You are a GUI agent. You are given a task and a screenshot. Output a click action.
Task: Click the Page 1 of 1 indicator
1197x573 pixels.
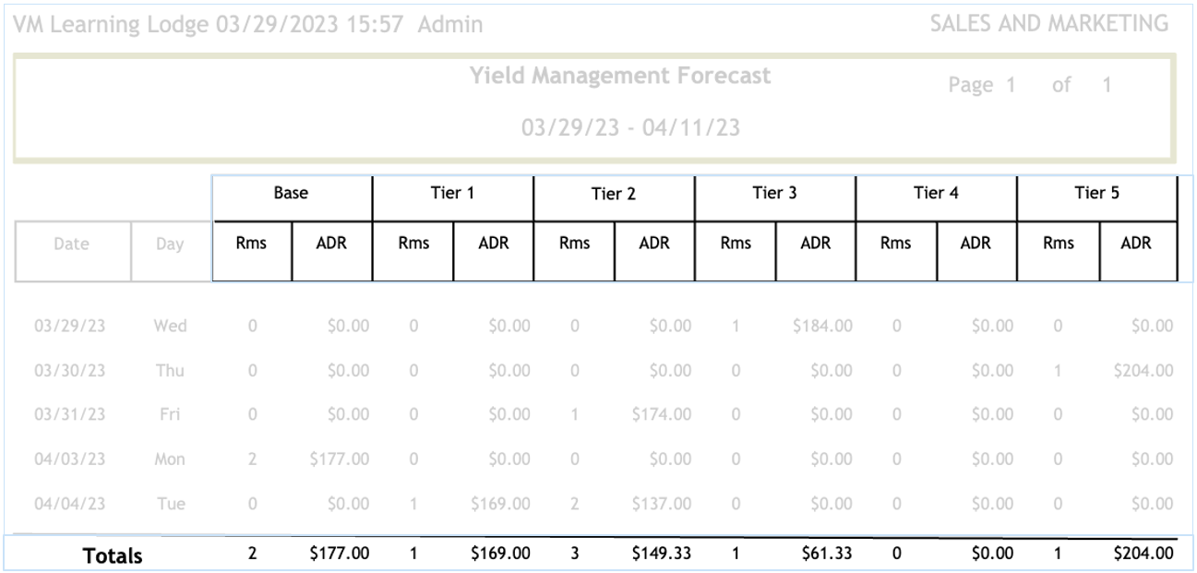click(1030, 86)
